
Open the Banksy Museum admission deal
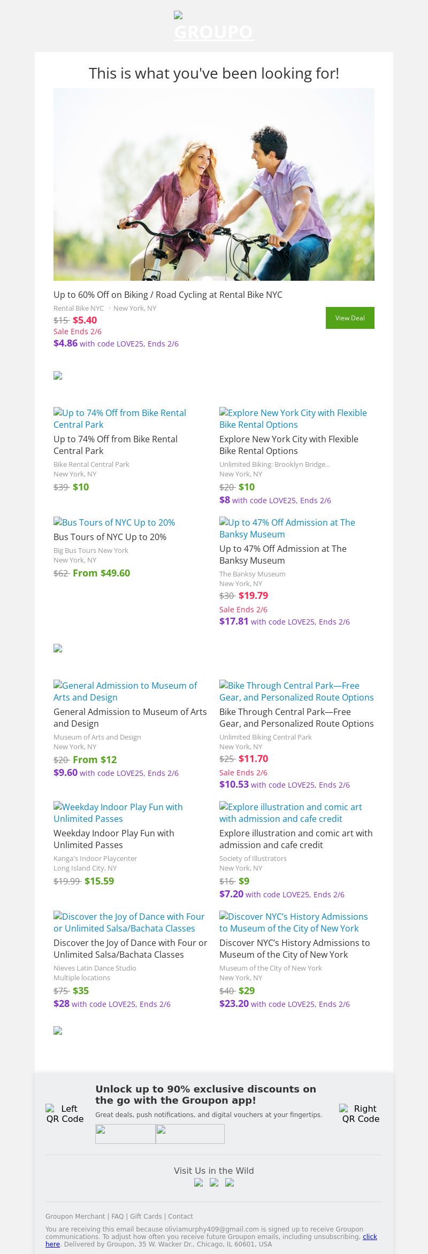click(x=287, y=528)
